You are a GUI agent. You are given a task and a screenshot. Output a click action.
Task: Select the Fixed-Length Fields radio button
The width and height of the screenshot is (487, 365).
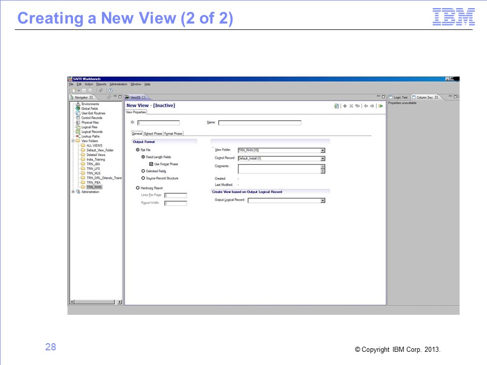143,157
